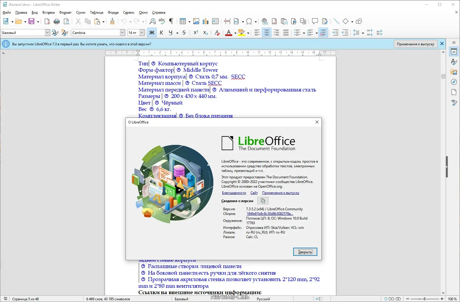Viewport: 460px width, 302px height.
Task: Select the Insert Line drawing tool
Action: click(x=336, y=21)
